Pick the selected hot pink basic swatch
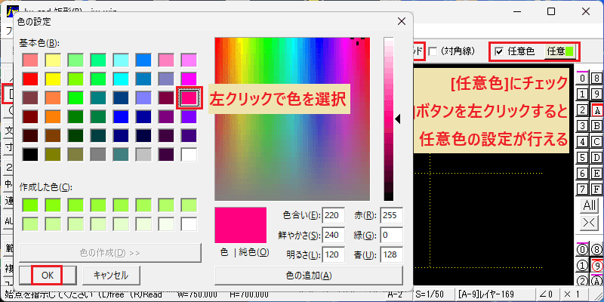The width and height of the screenshot is (604, 302). pos(189,98)
